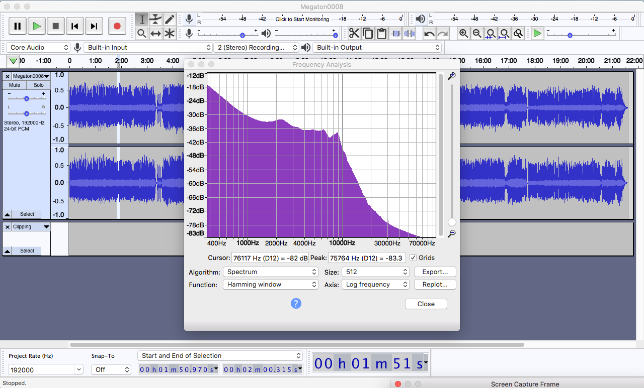This screenshot has width=644, height=388.
Task: Open the Built-in Input device dropdown
Action: pyautogui.click(x=148, y=47)
